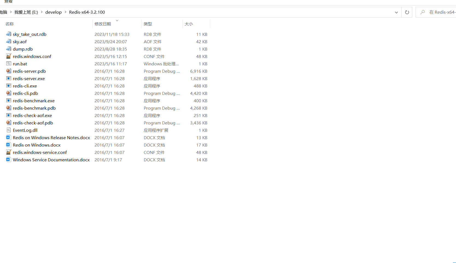
Task: Select the file name redis-benchmark.exe
Action: 34,101
